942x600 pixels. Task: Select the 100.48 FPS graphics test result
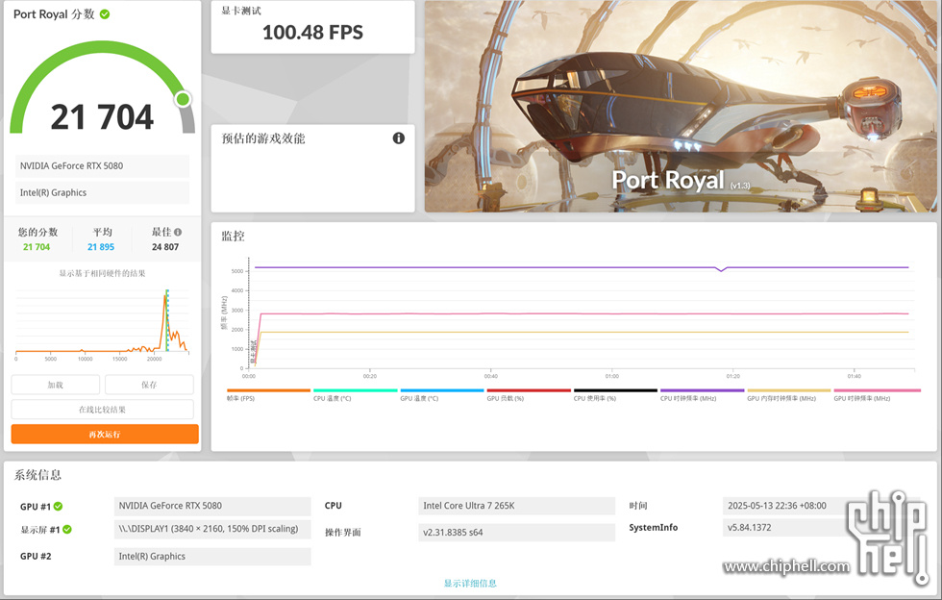point(312,33)
